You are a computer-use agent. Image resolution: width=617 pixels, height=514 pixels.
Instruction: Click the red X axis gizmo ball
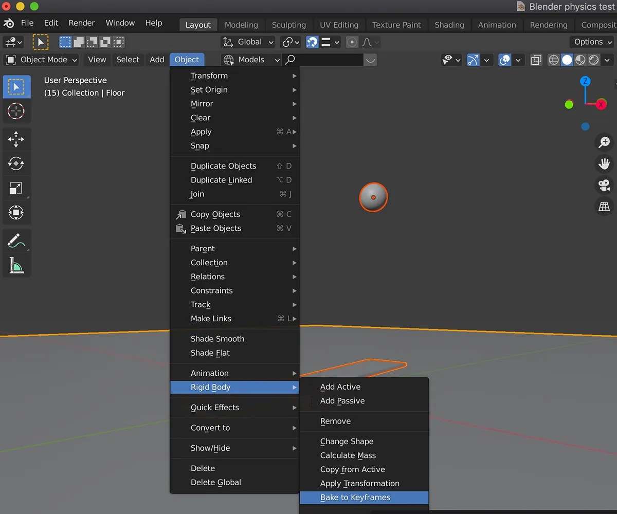click(601, 104)
